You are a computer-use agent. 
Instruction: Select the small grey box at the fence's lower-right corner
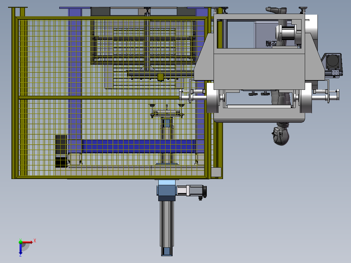(x=216, y=172)
